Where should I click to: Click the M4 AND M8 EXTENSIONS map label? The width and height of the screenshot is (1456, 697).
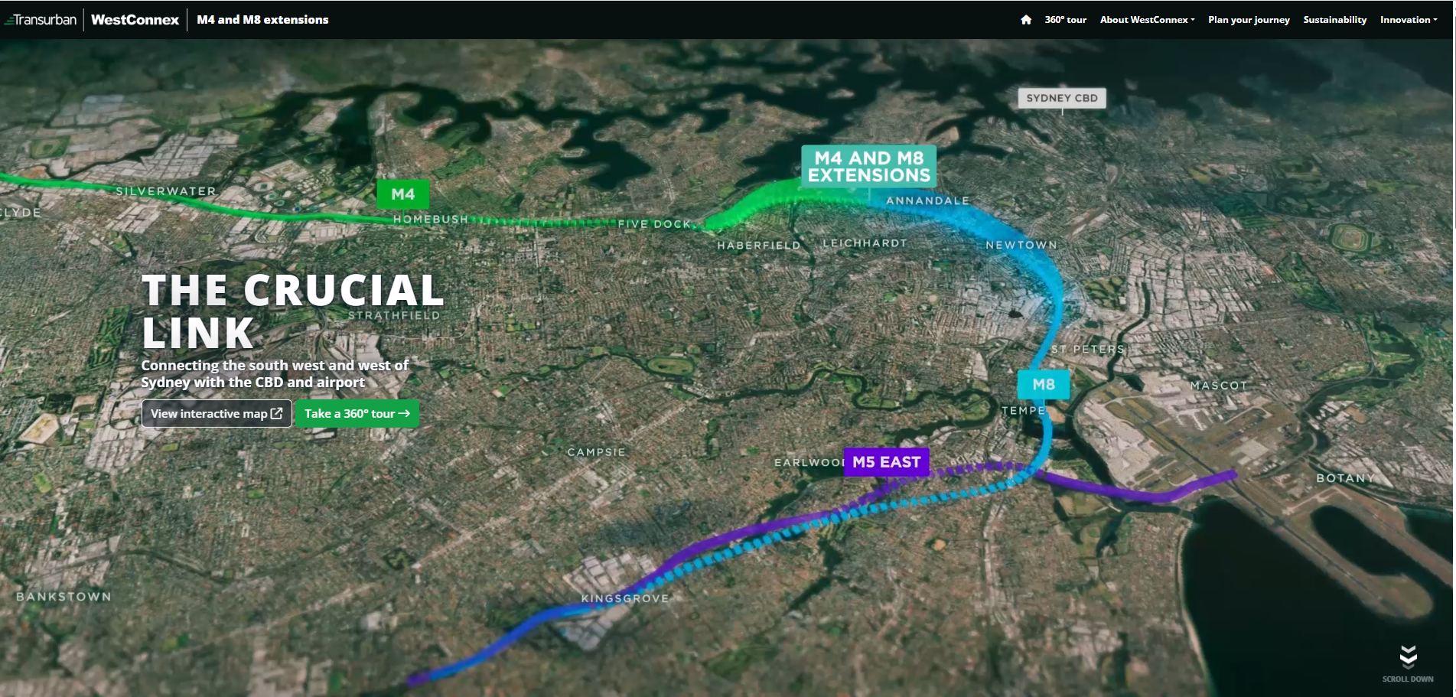click(x=868, y=166)
